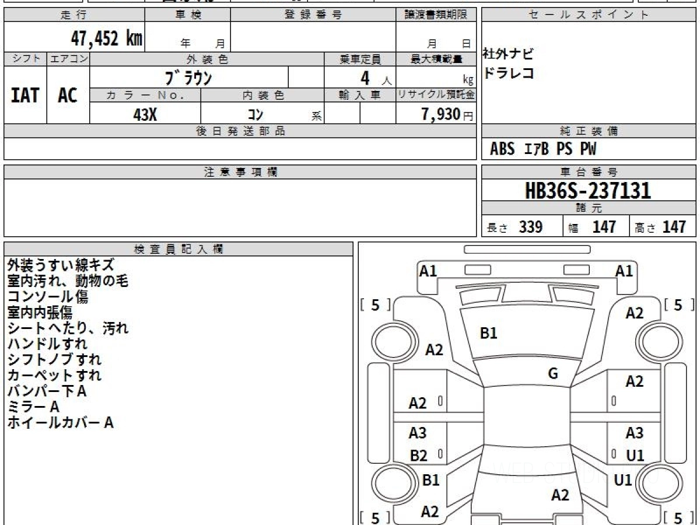This screenshot has width=700, height=525.
Task: Select the 注意事項欄 header bar
Action: (x=240, y=172)
